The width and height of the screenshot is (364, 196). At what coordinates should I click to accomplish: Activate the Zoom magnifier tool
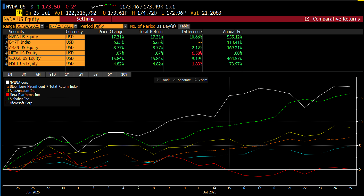pyautogui.click(x=201, y=80)
